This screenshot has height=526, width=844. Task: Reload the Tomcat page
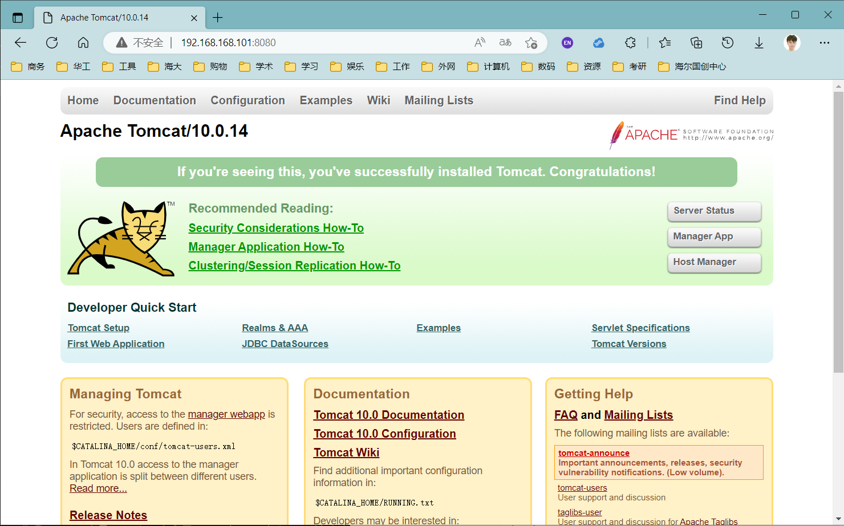tap(52, 43)
